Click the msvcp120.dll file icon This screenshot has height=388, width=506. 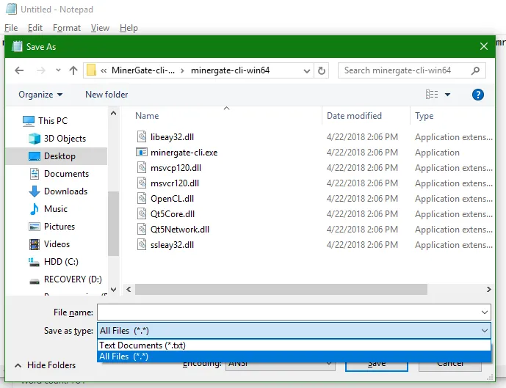point(142,167)
